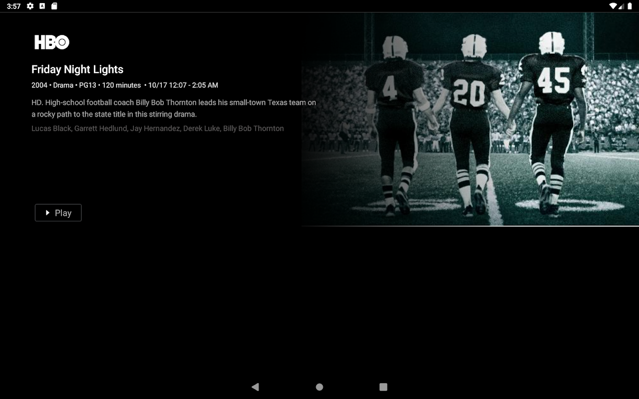Tap the HBO channel logo
The height and width of the screenshot is (399, 639).
click(51, 42)
